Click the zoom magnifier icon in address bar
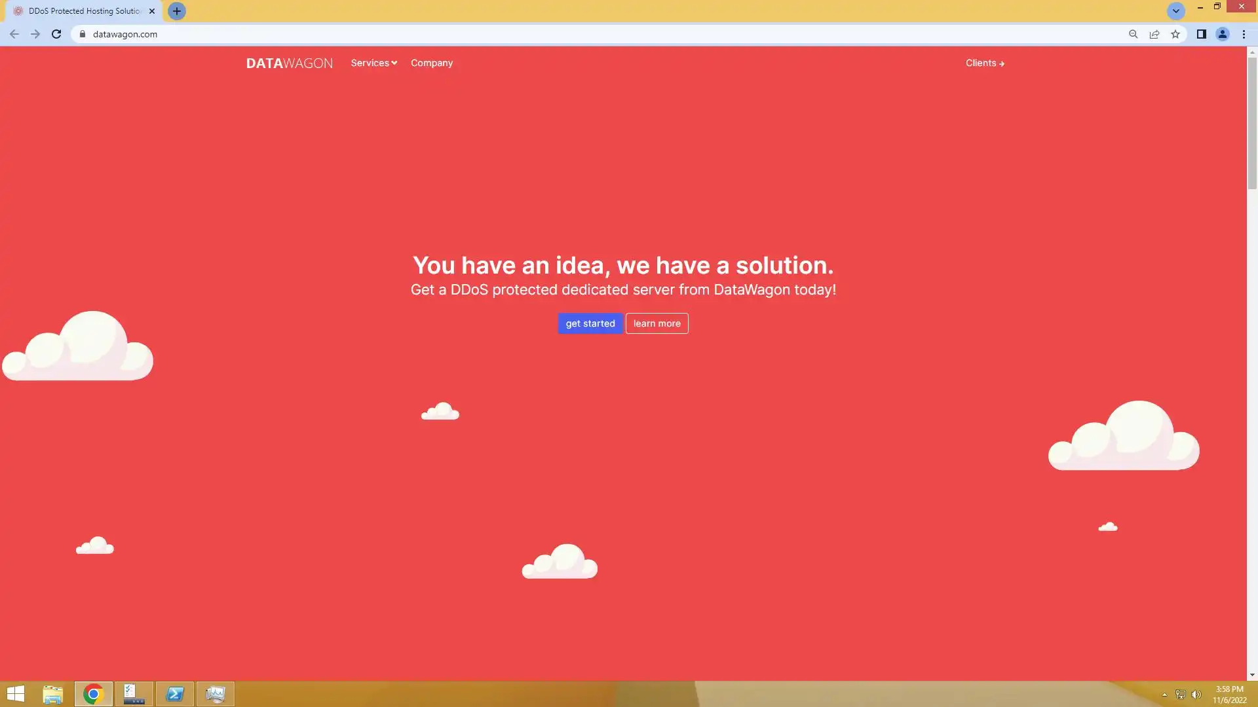This screenshot has height=707, width=1258. point(1133,34)
